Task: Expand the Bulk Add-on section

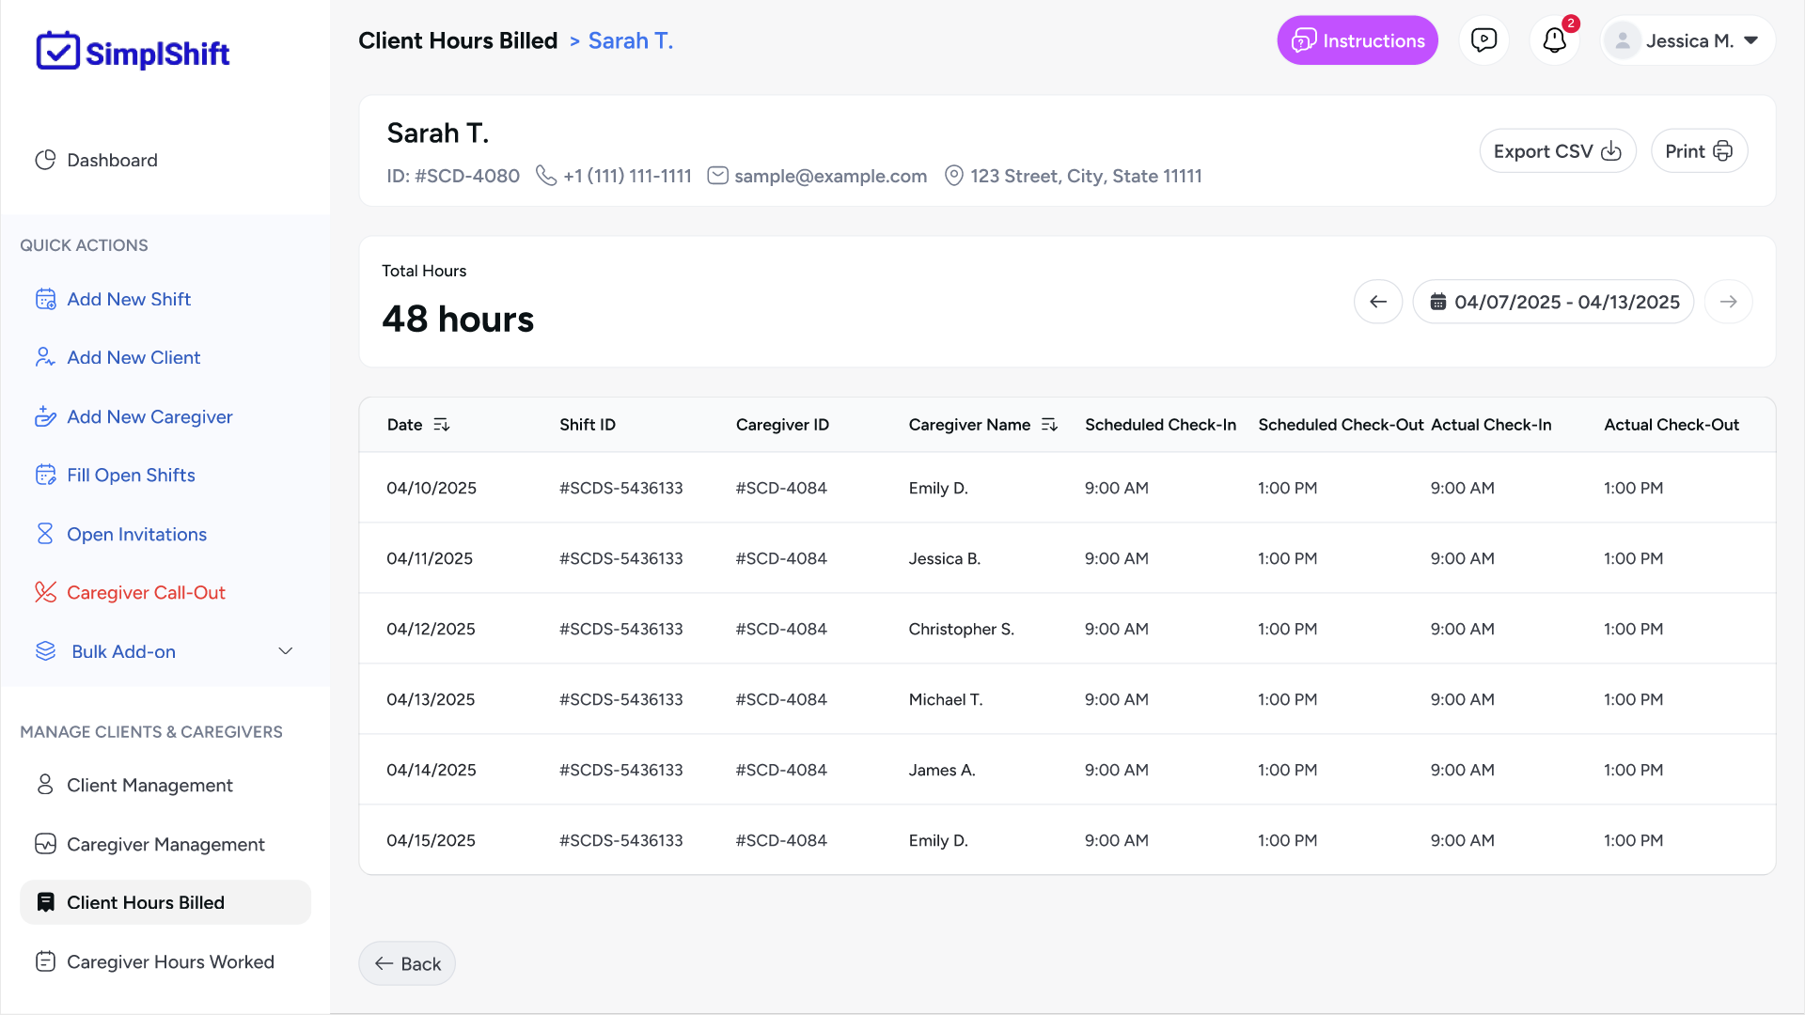Action: pos(285,650)
